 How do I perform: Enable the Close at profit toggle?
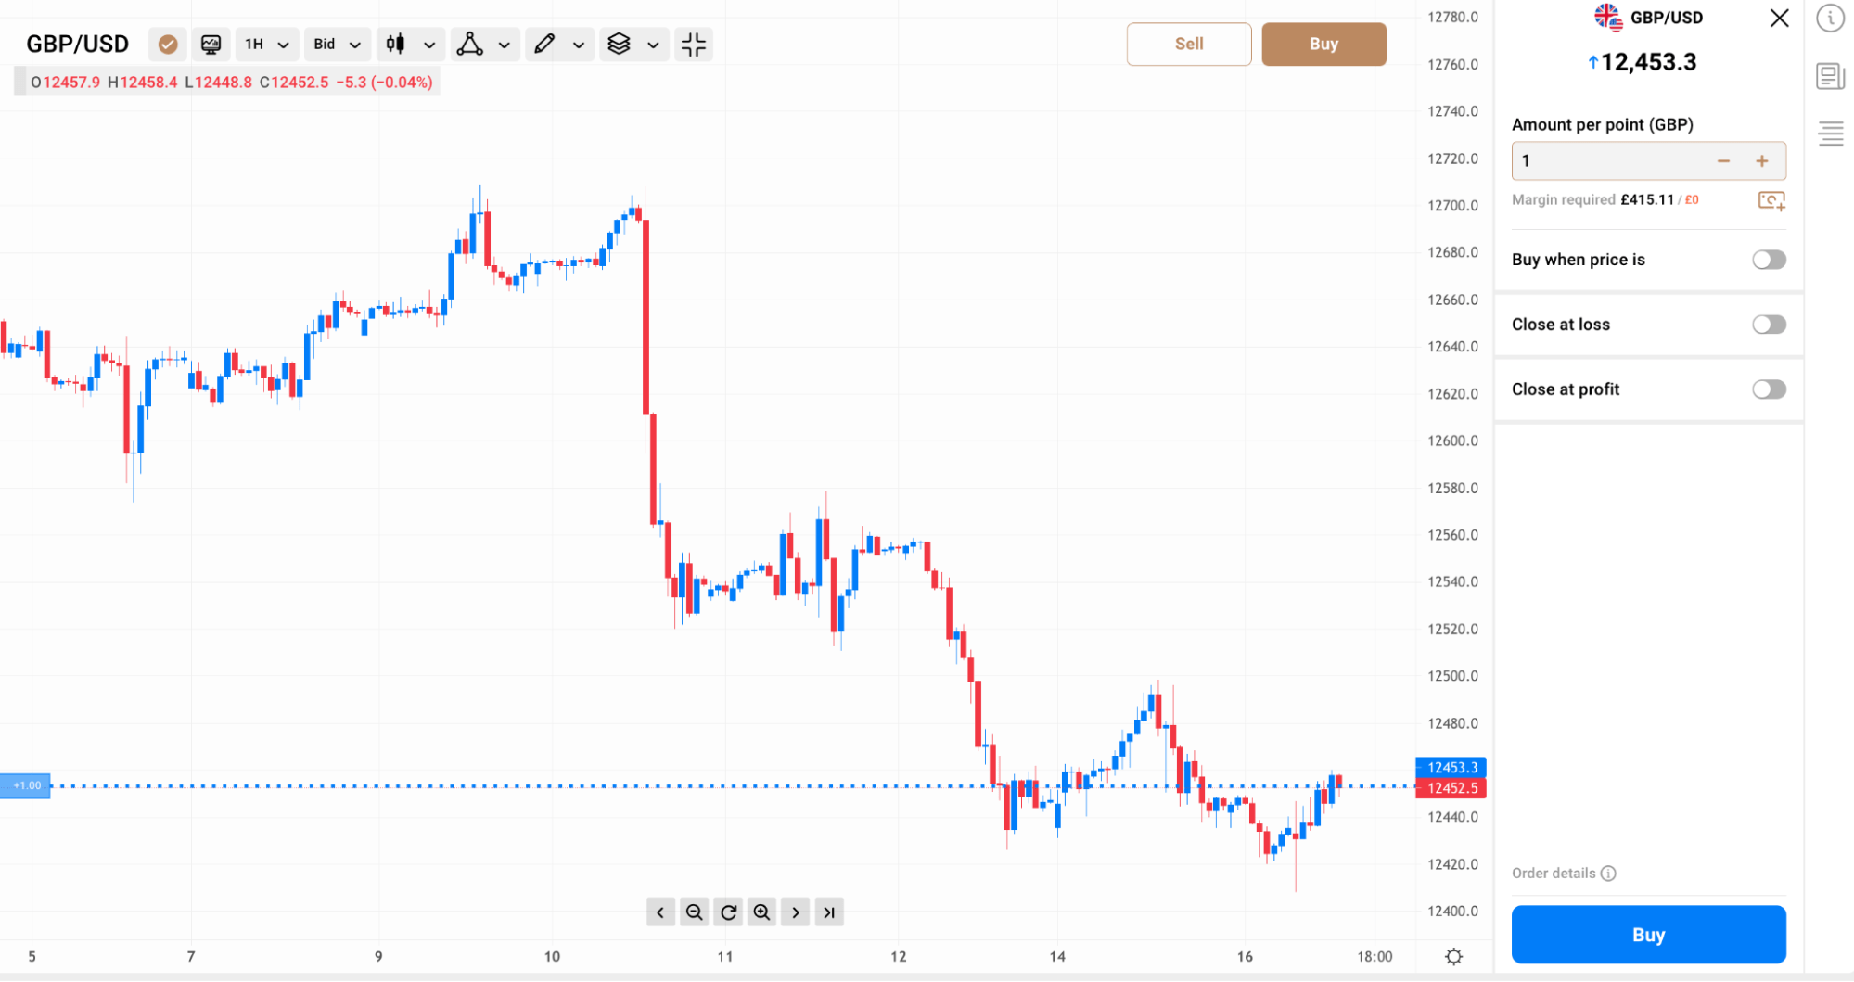click(x=1769, y=389)
